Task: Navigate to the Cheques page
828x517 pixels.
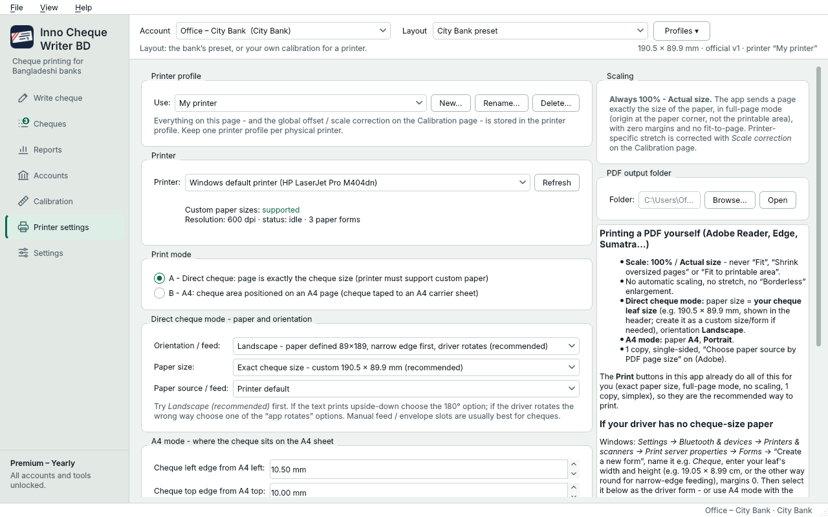Action: pos(65,124)
